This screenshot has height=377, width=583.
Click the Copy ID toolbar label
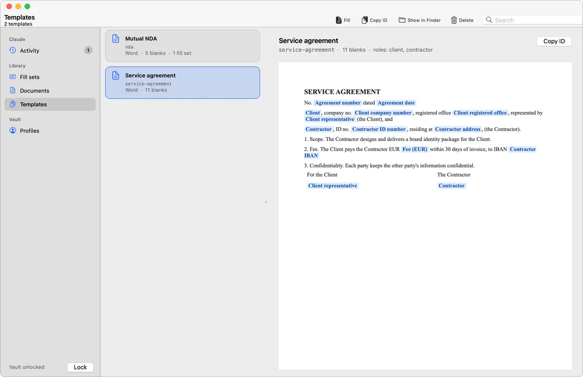378,20
